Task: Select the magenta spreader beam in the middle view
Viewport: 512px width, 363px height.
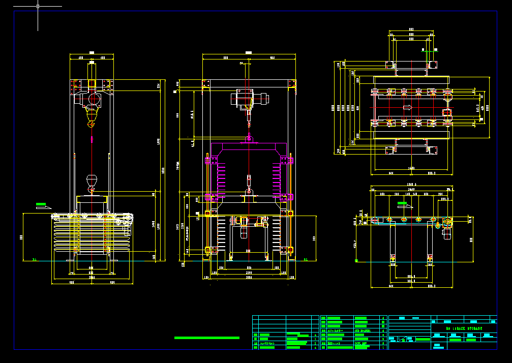Action: tap(249, 146)
